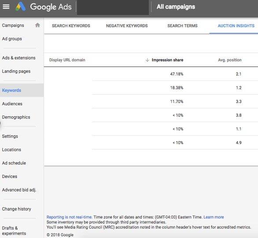Switch to Search Keywords tab
Image resolution: width=258 pixels, height=238 pixels.
[71, 26]
